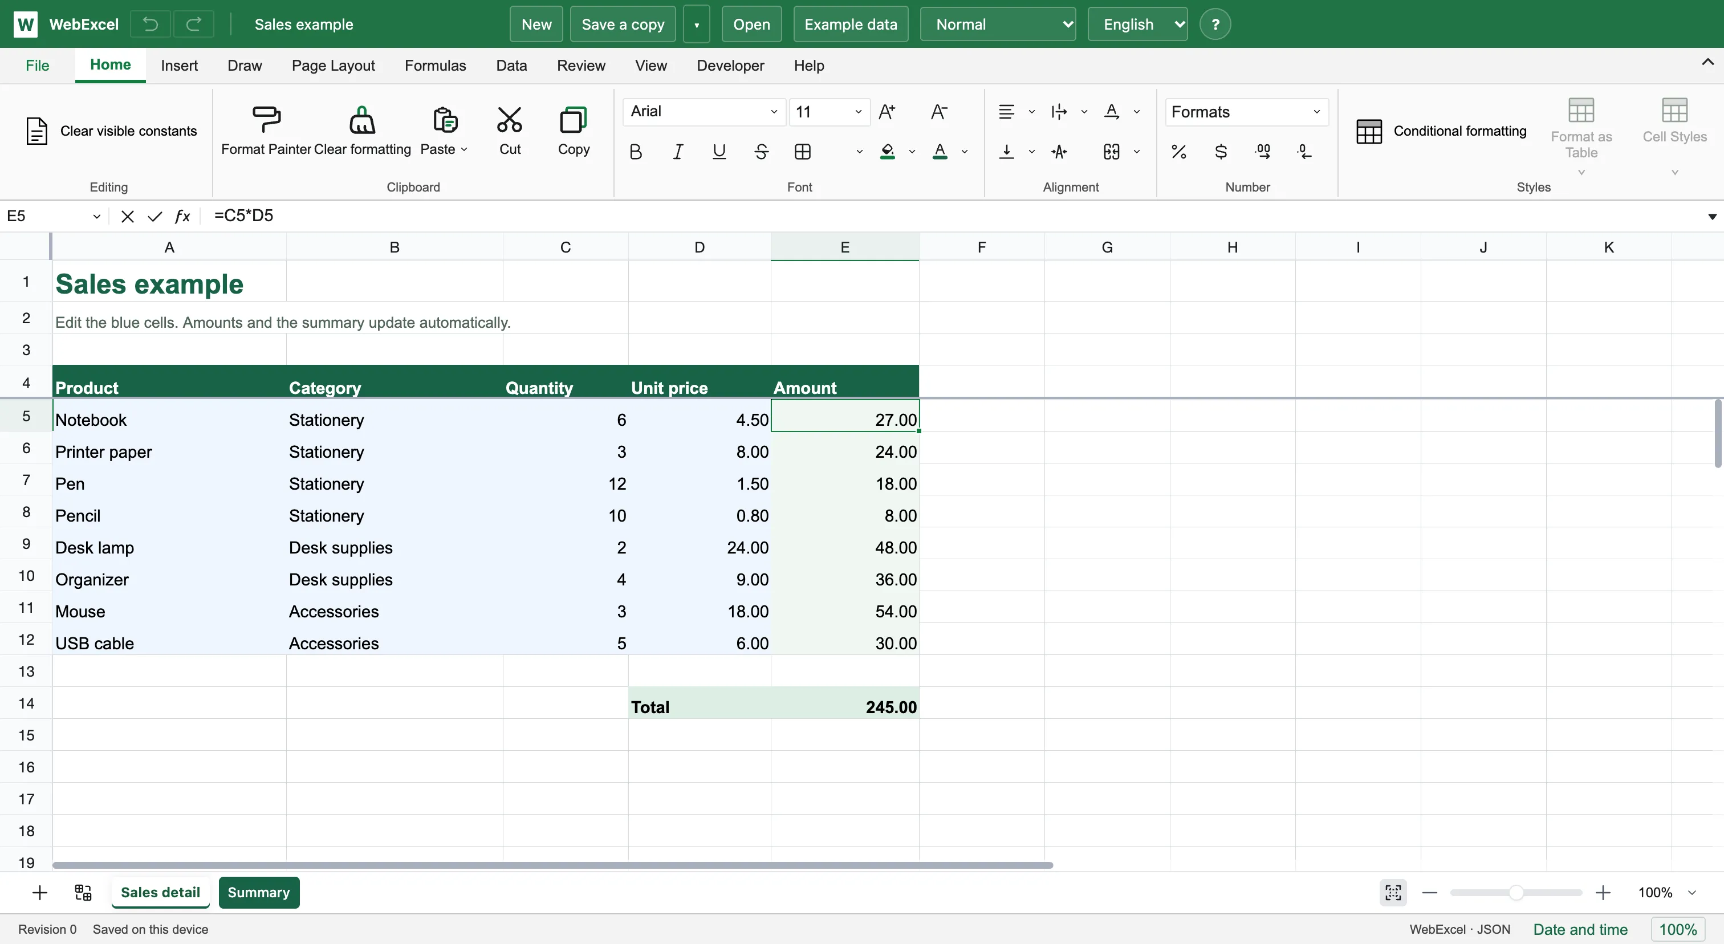
Task: Open the help question mark button
Action: pos(1215,24)
